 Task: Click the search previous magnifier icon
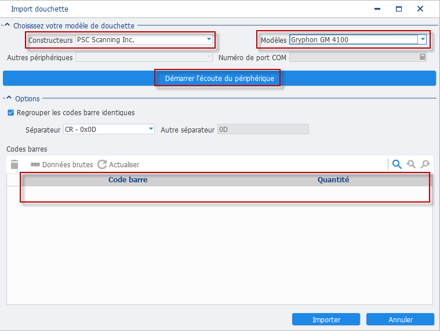(411, 164)
